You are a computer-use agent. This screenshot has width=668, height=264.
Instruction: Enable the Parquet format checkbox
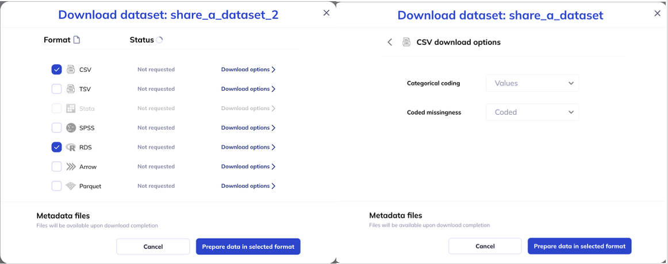tap(57, 186)
